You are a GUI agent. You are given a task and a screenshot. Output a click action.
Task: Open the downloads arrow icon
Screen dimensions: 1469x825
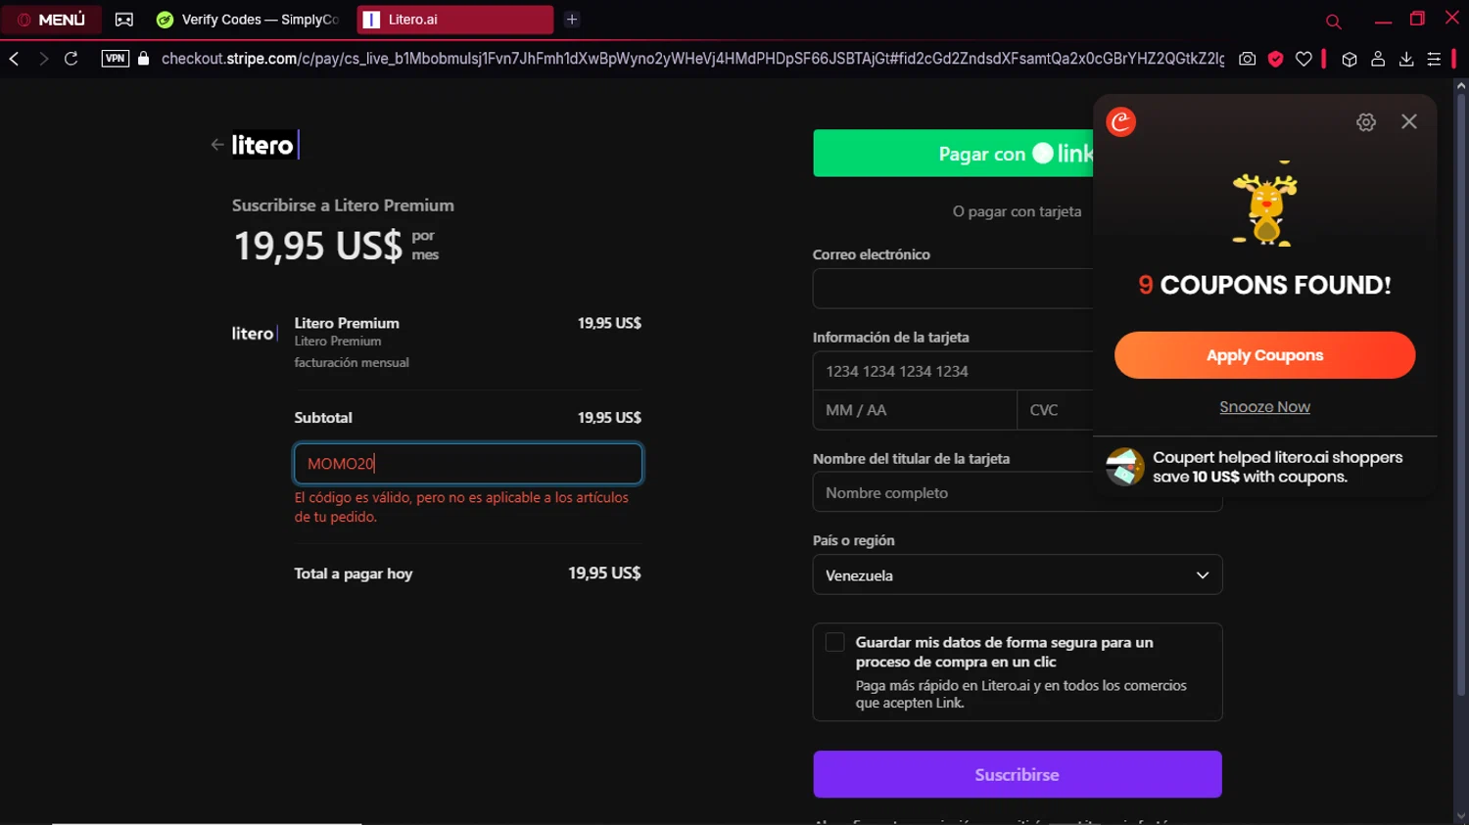click(x=1406, y=59)
